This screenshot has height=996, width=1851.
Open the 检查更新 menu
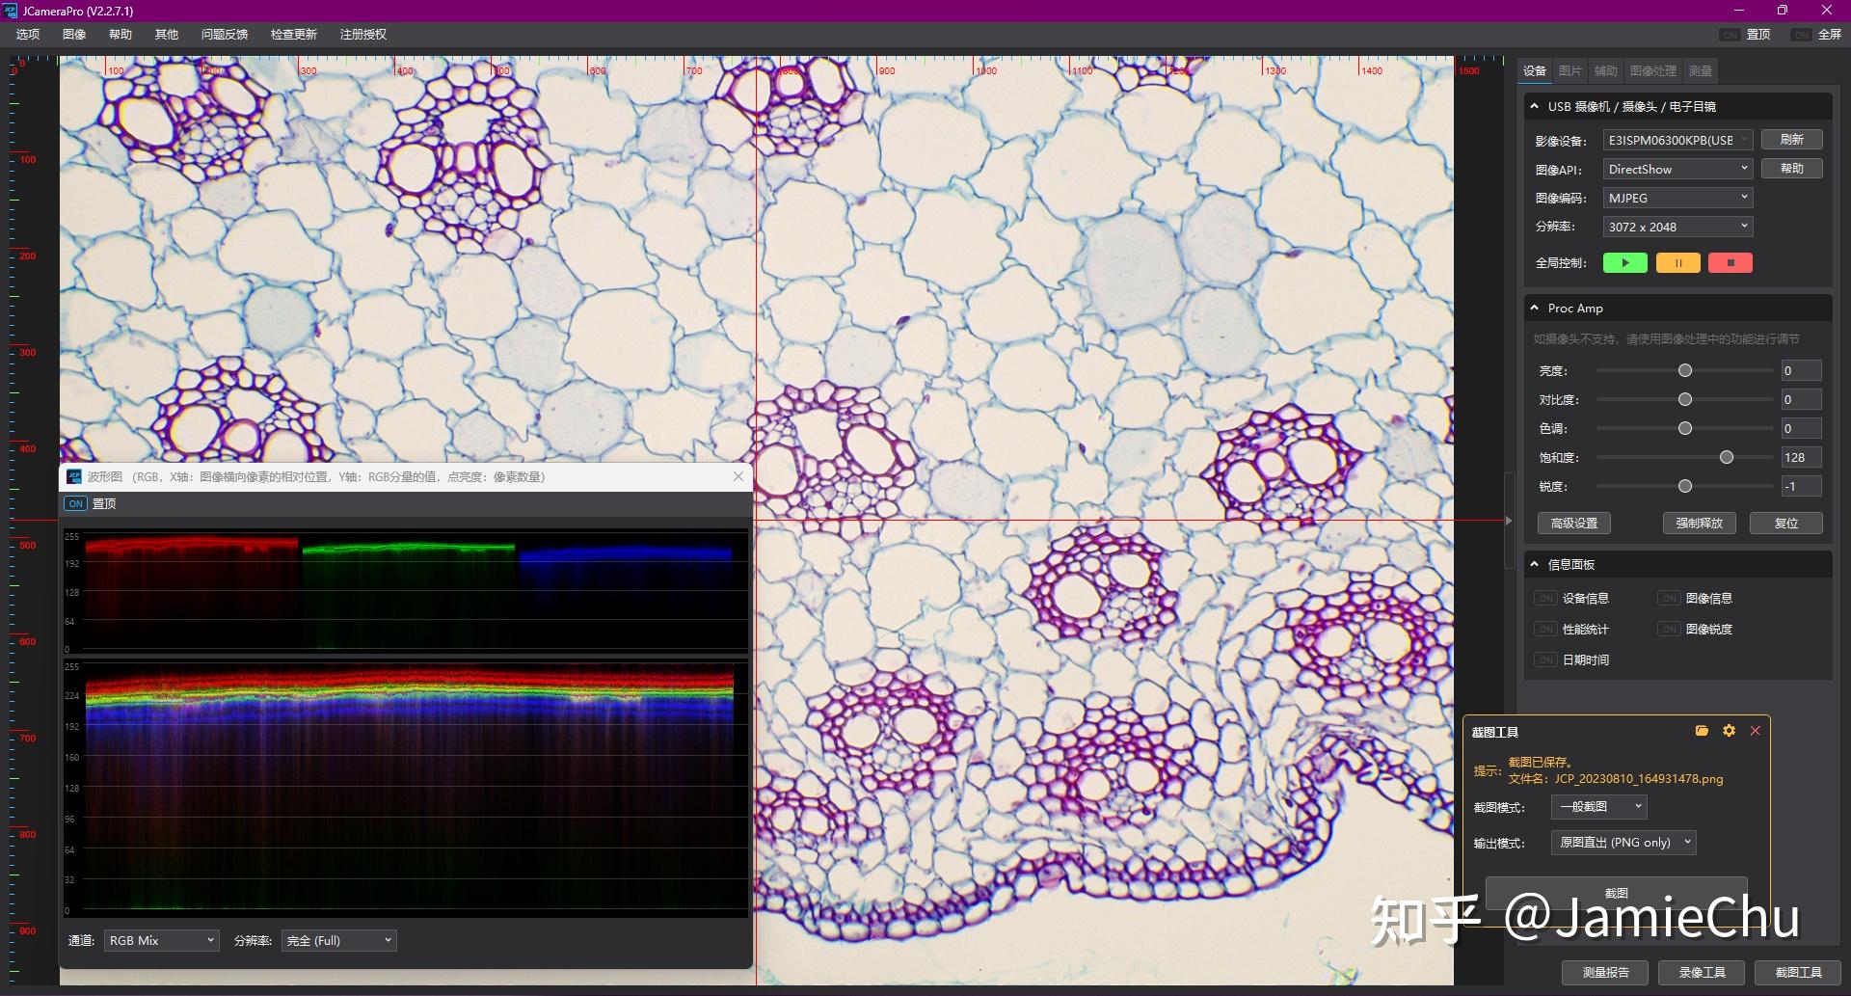click(294, 35)
